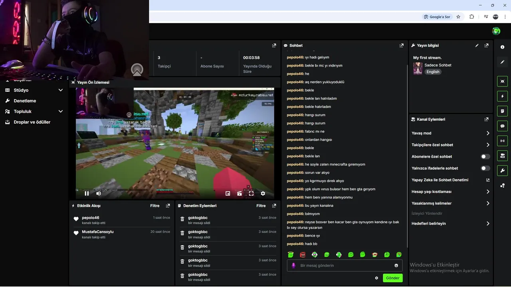Viewport: 511px width, 287px height.
Task: Pop out the Yayın bilgisi panel
Action: point(486,45)
